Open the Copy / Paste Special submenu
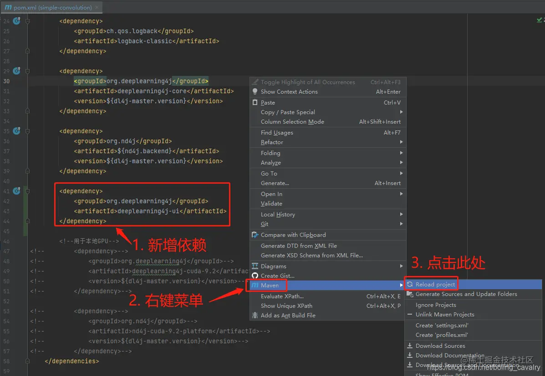545x376 pixels. click(x=328, y=112)
